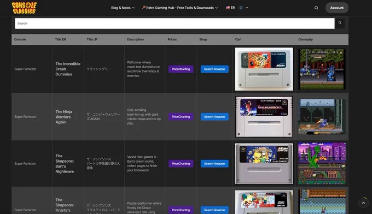Viewport: 372px width, 214px height.
Task: View Ninja Warriors Again gameplay screenshot
Action: tap(322, 117)
